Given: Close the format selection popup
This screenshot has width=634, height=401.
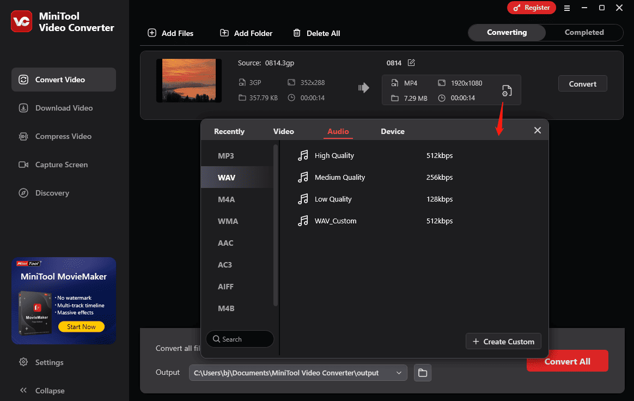Looking at the screenshot, I should (538, 130).
